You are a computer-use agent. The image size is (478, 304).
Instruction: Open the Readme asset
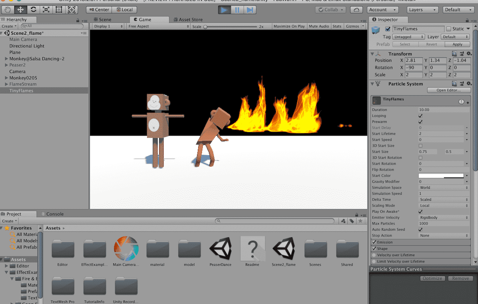pyautogui.click(x=253, y=249)
